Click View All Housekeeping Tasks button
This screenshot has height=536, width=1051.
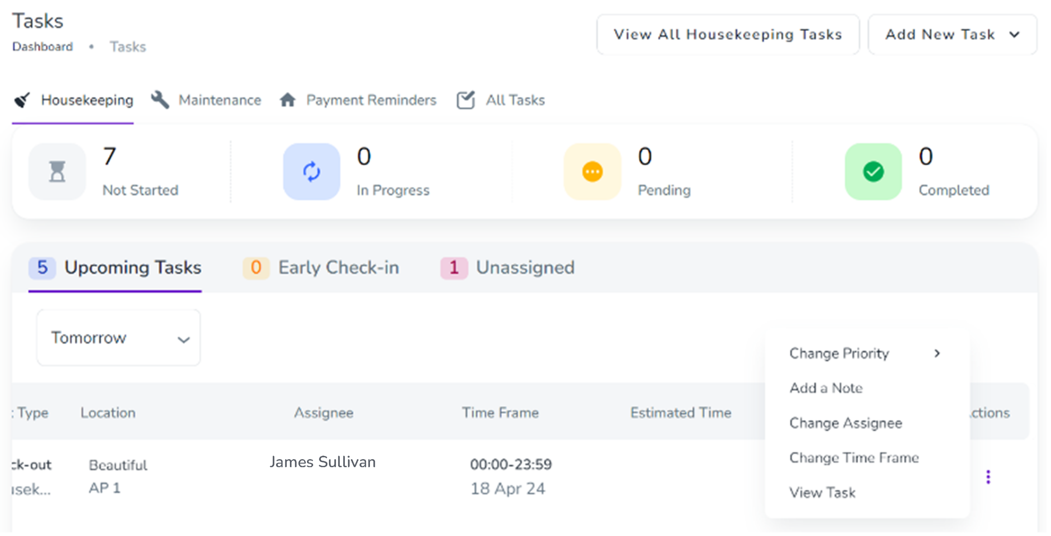coord(727,34)
